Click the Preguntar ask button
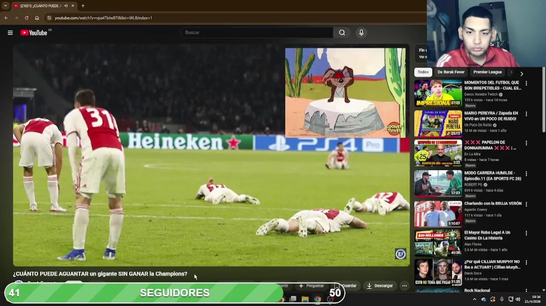546x306 pixels. tap(312, 286)
